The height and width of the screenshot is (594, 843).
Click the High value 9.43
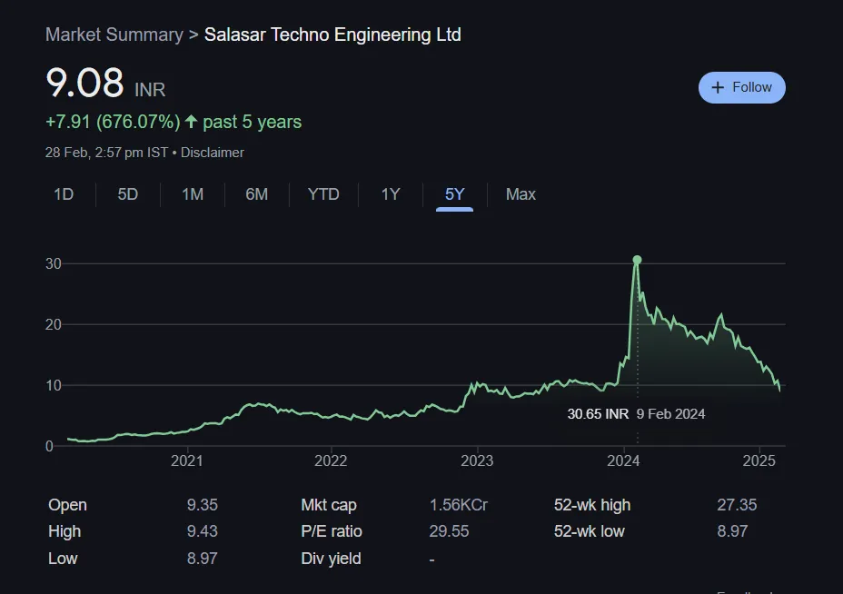pos(203,531)
